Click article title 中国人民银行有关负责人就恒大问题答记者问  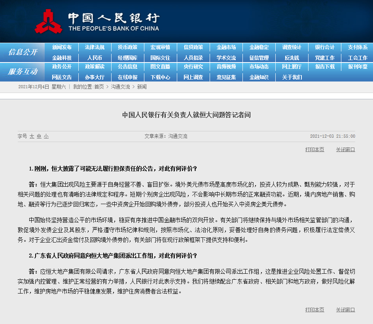click(187, 115)
